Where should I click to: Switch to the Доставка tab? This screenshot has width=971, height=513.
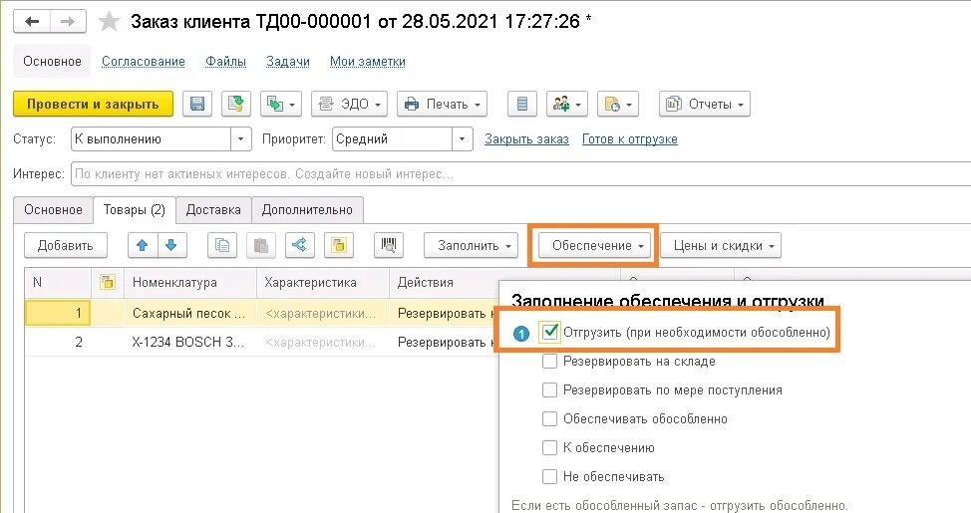[213, 210]
